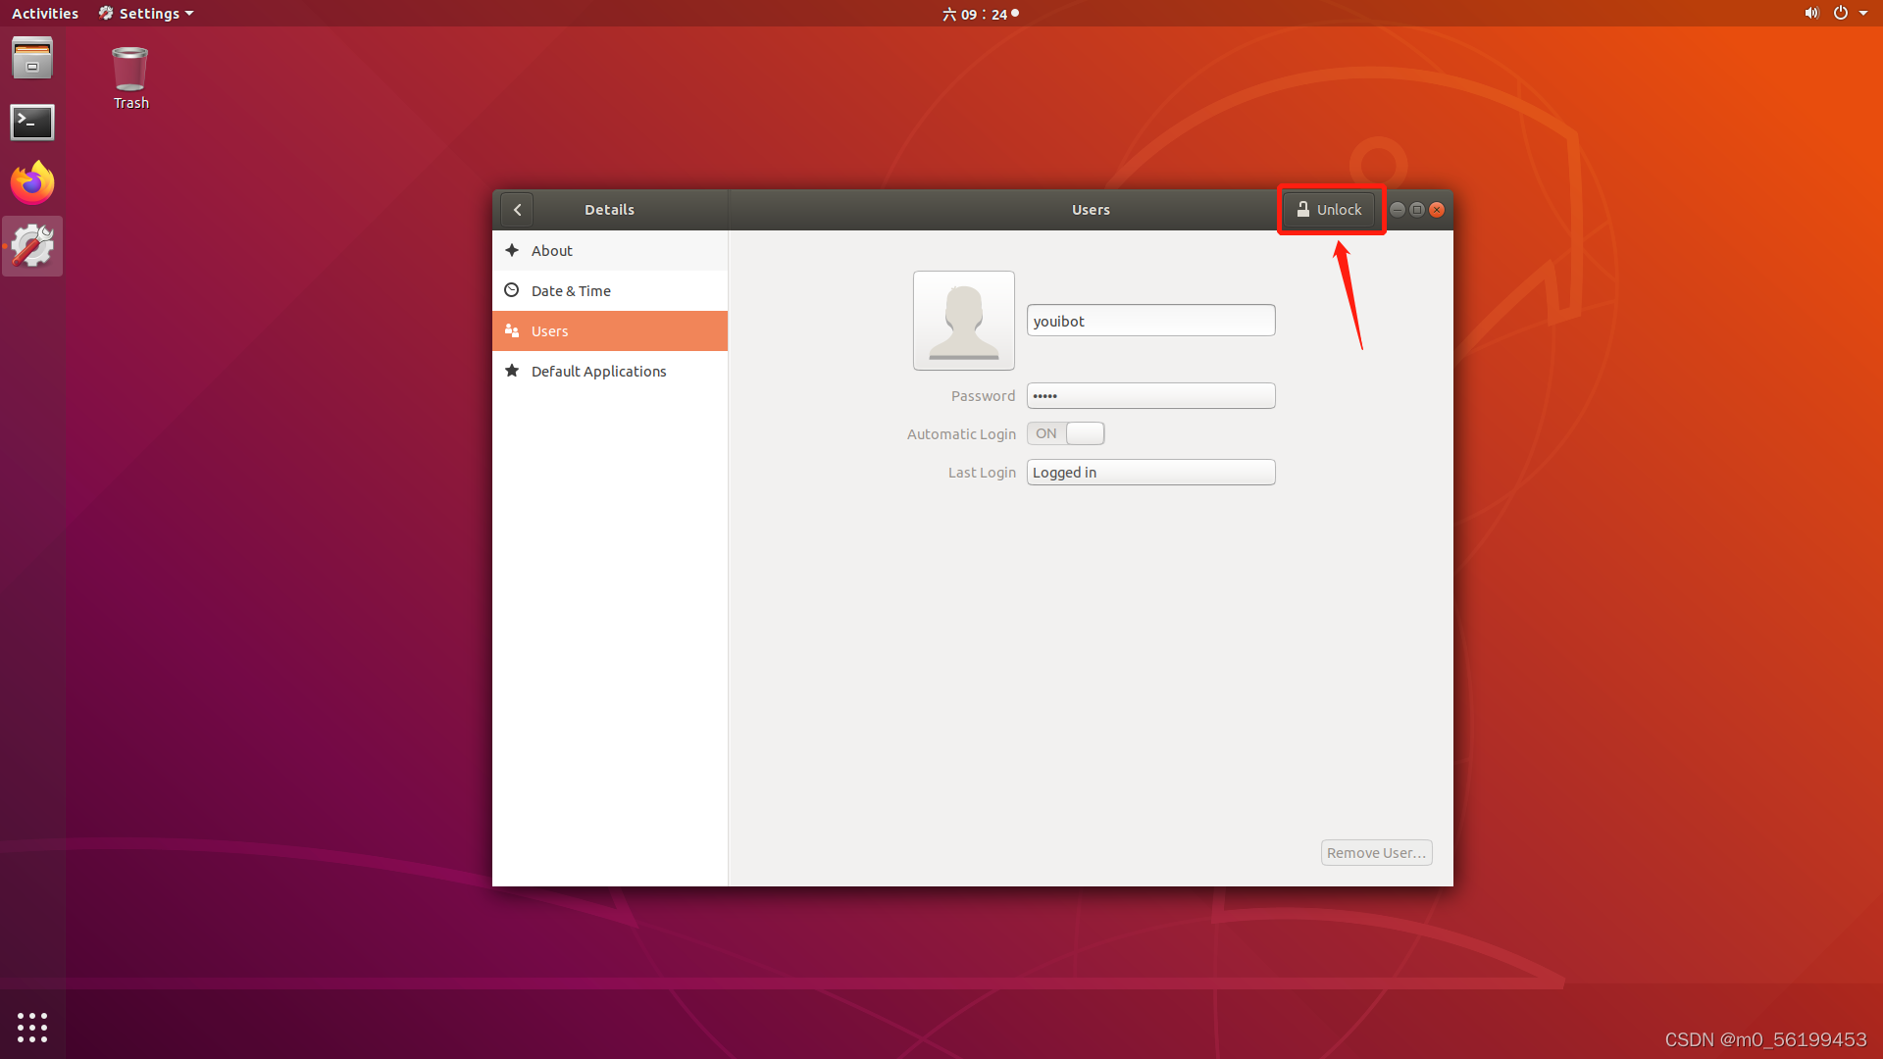
Task: Click the youibot username field
Action: [x=1150, y=321]
